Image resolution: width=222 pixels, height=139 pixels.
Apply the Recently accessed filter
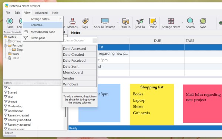pyautogui.click(x=17, y=125)
